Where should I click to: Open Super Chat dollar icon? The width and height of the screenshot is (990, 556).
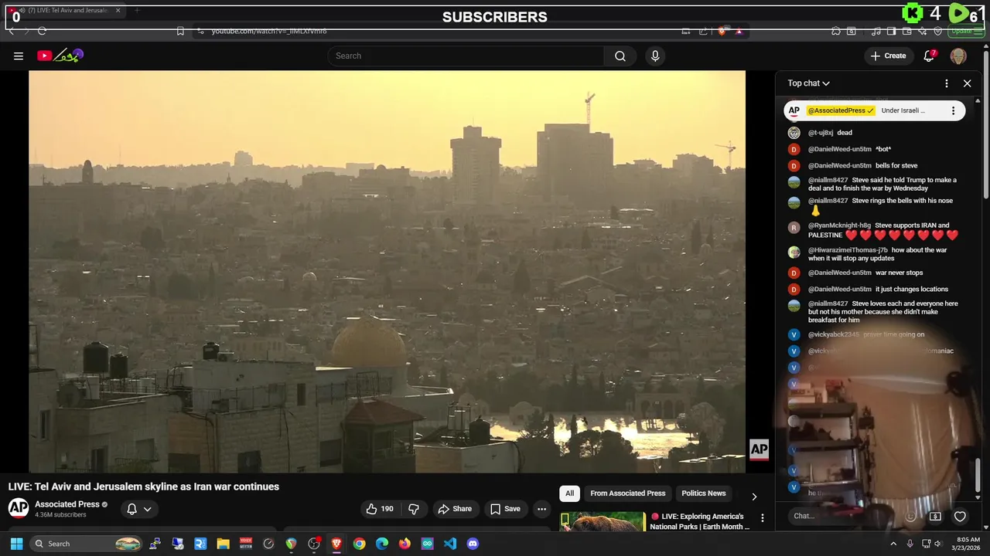point(935,516)
